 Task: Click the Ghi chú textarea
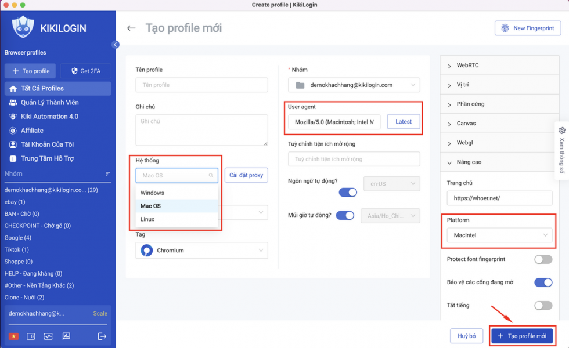click(202, 130)
